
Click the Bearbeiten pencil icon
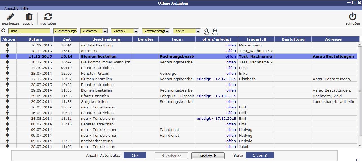click(10, 17)
